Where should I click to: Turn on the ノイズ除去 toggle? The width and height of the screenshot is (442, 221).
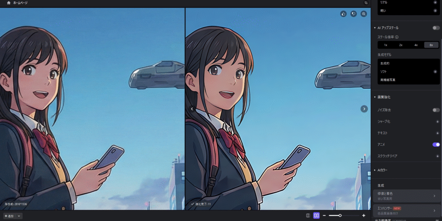436,110
